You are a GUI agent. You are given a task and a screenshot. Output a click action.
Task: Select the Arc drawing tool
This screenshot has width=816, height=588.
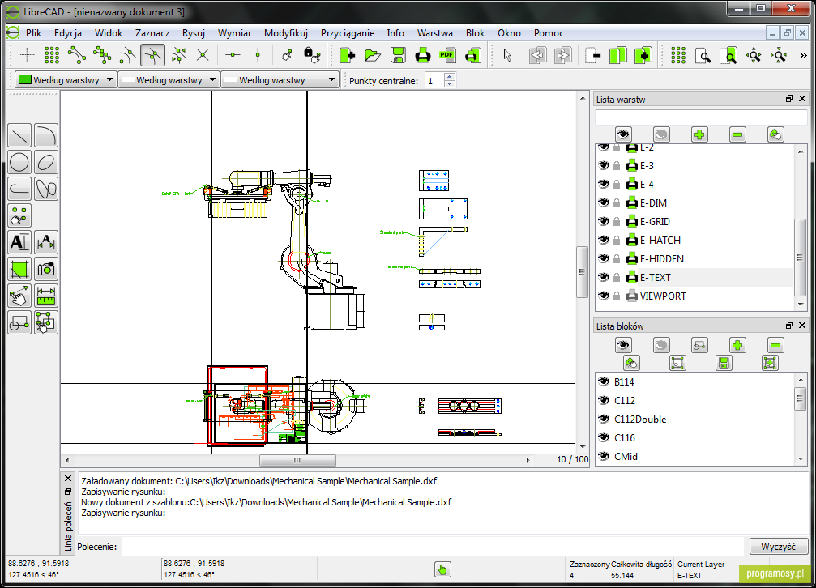(x=46, y=136)
